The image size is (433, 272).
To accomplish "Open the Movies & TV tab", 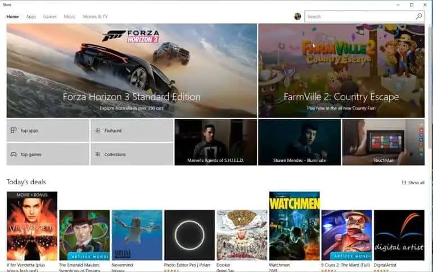I will (x=95, y=16).
